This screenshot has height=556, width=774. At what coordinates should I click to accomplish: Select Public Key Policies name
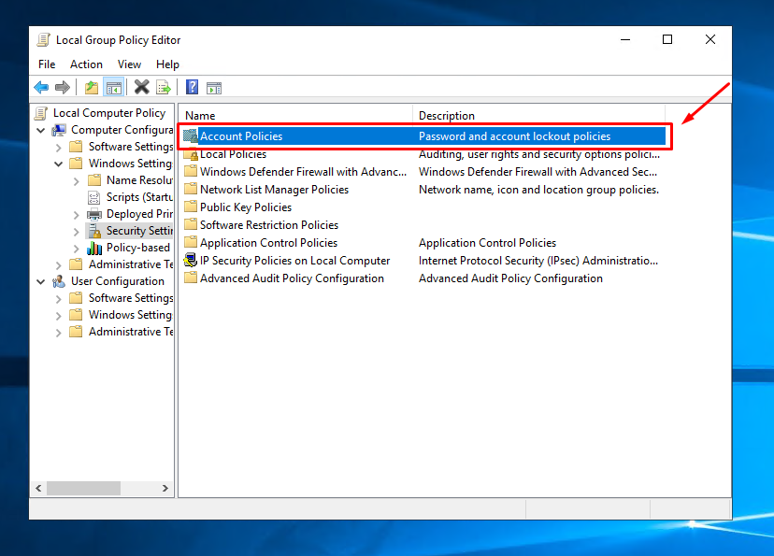coord(246,207)
